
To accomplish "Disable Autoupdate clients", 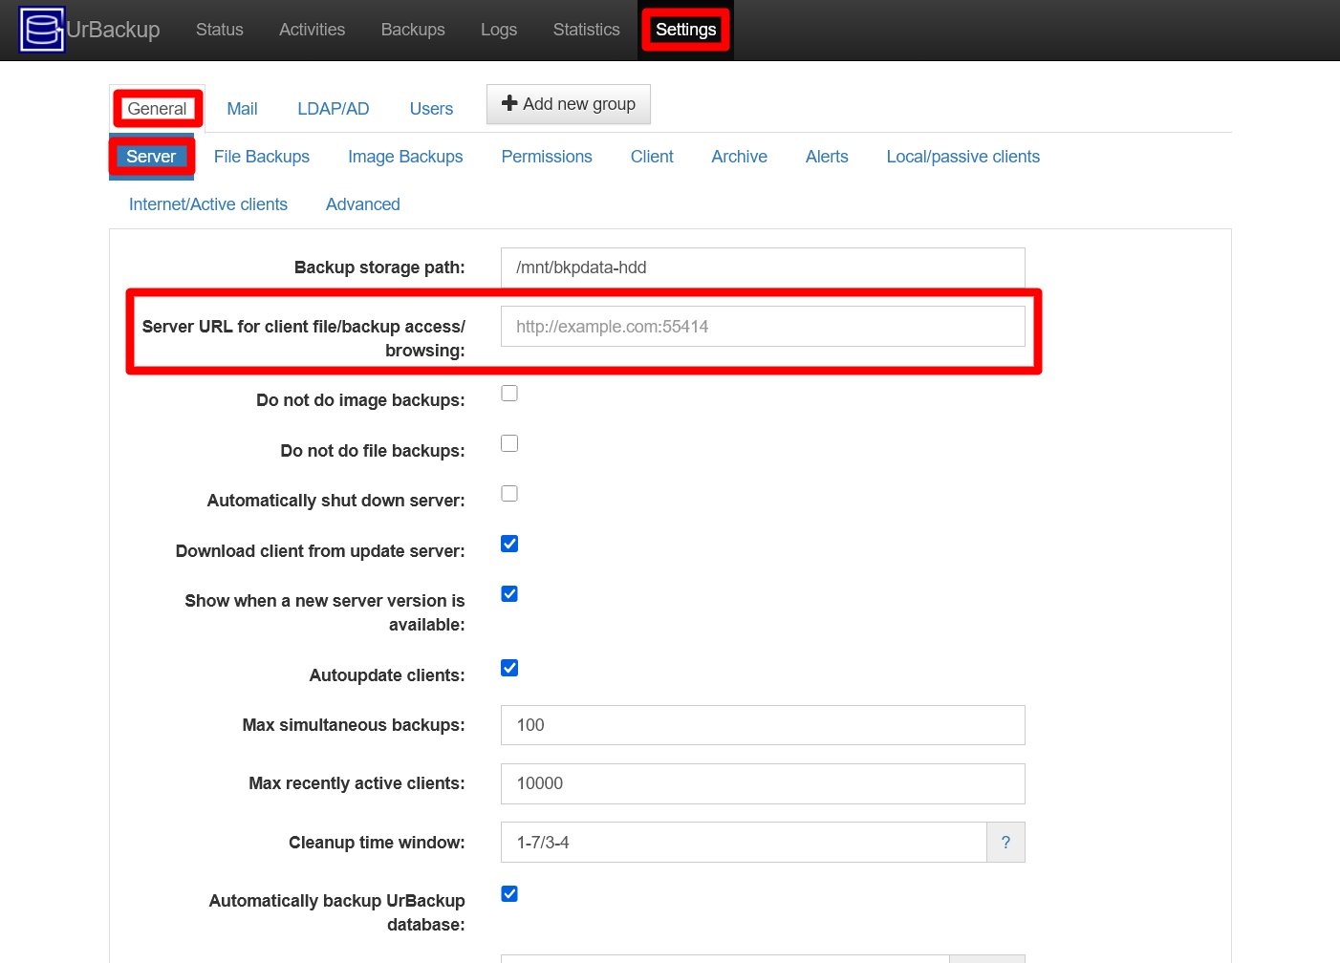I will (508, 668).
